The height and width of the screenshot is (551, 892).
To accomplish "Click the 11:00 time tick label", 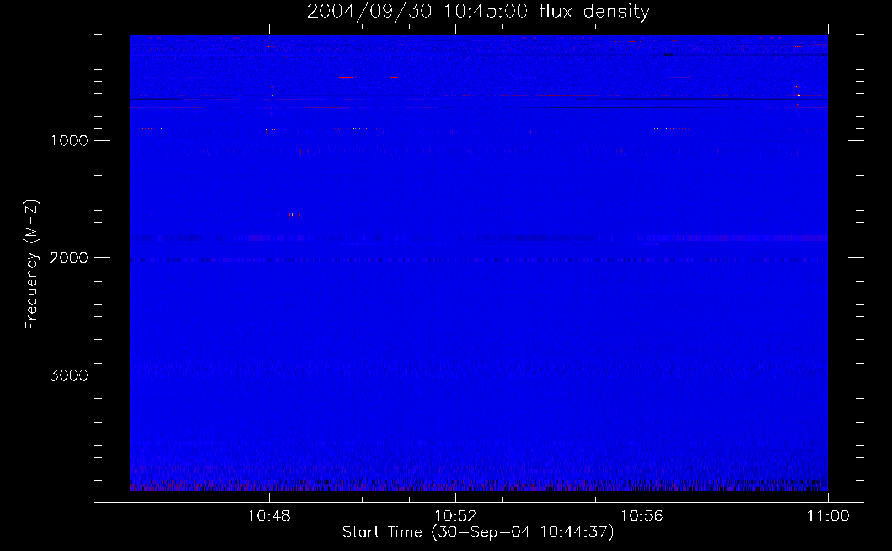I will tap(828, 516).
